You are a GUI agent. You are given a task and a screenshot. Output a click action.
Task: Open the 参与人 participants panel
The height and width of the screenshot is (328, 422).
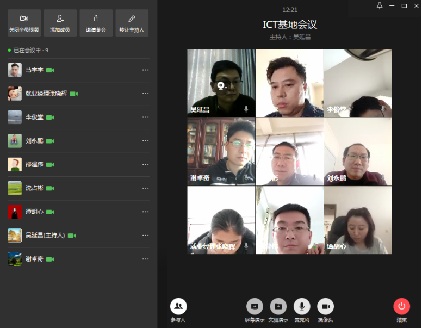[178, 307]
